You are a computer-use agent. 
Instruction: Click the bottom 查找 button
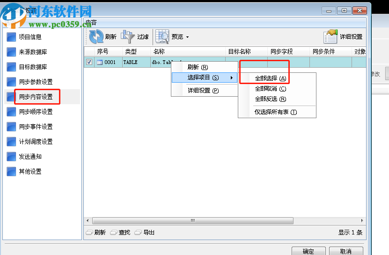click(x=120, y=233)
